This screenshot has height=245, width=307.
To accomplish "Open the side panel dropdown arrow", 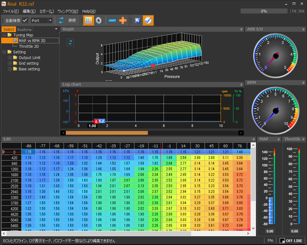I will (x=56, y=29).
